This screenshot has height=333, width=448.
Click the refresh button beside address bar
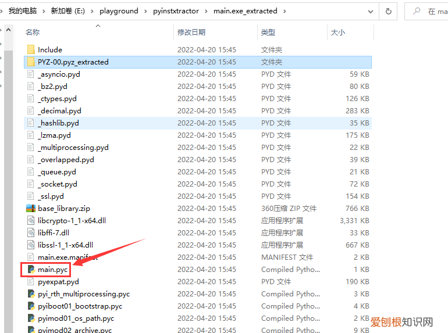[x=388, y=11]
